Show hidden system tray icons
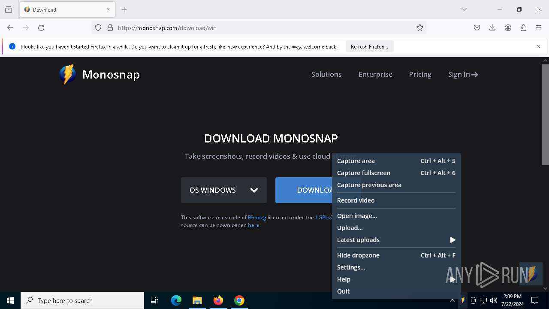The height and width of the screenshot is (309, 549). (x=452, y=300)
